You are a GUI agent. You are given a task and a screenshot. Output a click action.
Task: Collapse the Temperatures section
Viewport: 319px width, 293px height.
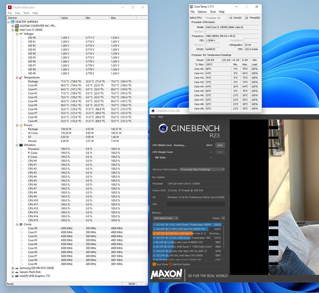(x=17, y=78)
